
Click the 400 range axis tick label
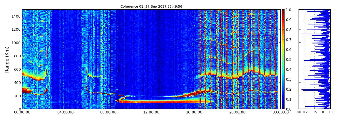click(17, 83)
